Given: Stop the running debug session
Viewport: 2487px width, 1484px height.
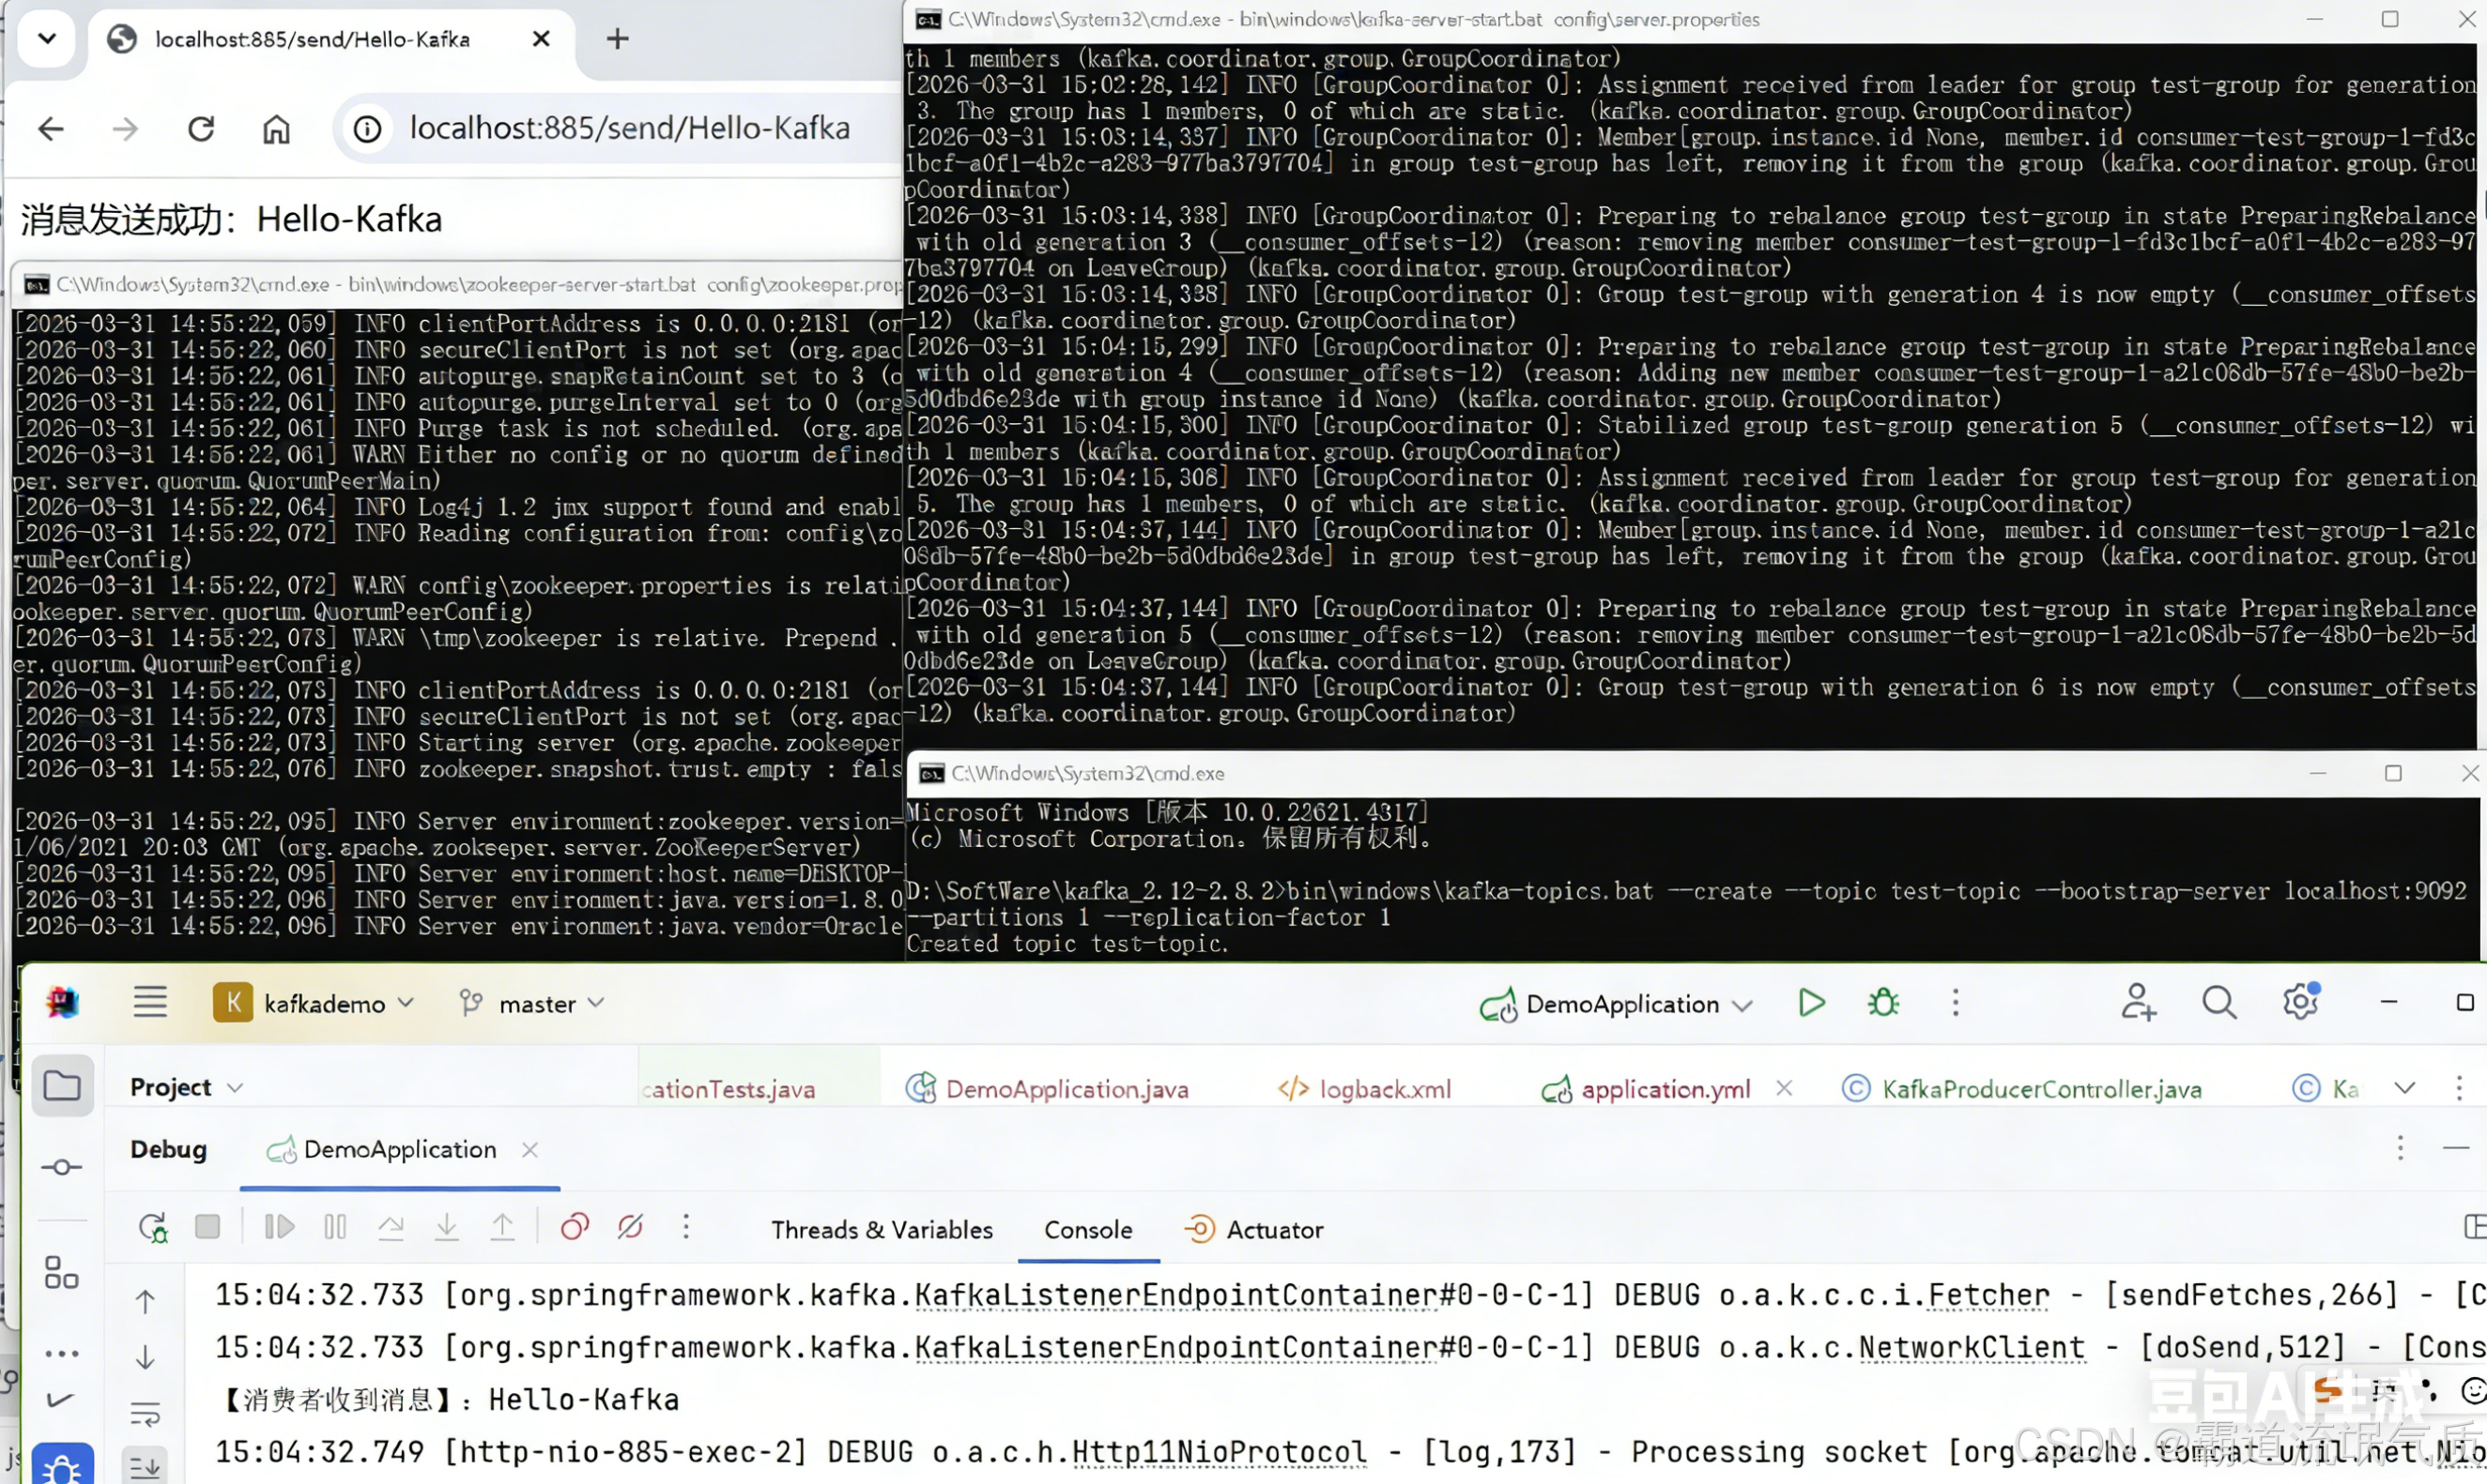Looking at the screenshot, I should point(207,1227).
